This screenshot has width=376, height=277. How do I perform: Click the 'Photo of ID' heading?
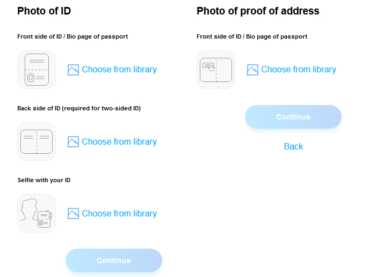tap(44, 11)
